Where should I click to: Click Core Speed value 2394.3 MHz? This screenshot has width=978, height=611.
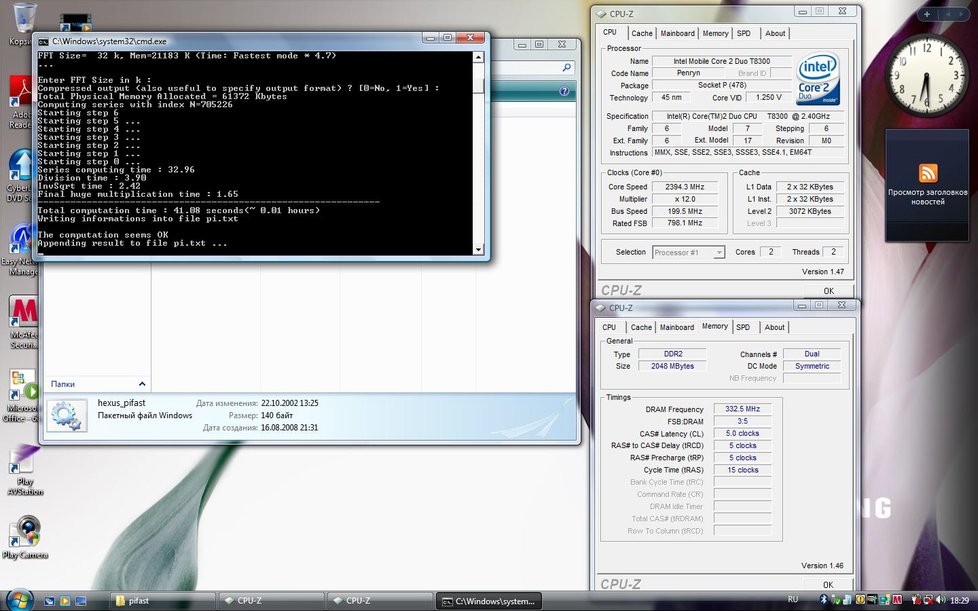tap(685, 187)
